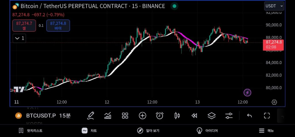Tap the 84,000.0 price axis label
The width and height of the screenshot is (295, 137).
coord(274,63)
